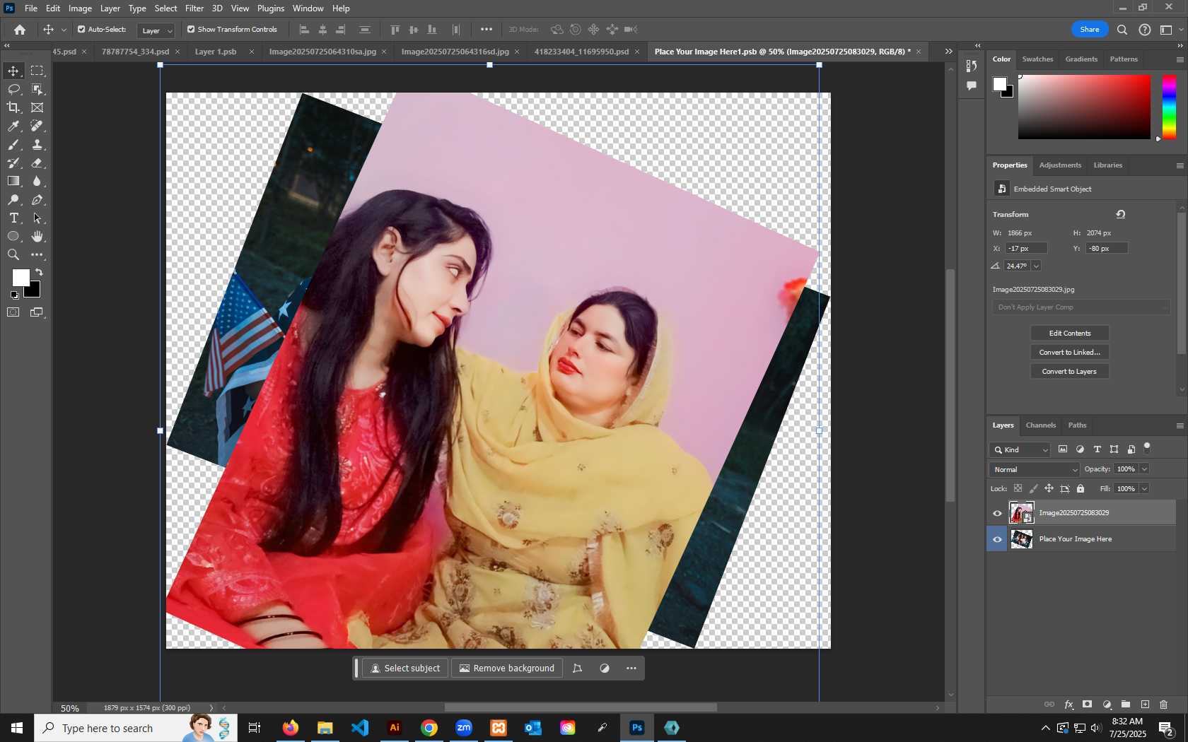Image resolution: width=1188 pixels, height=742 pixels.
Task: Click Convert to Linked button
Action: click(x=1069, y=352)
